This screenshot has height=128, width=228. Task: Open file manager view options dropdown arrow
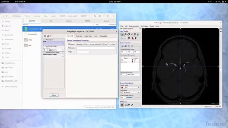103,16
